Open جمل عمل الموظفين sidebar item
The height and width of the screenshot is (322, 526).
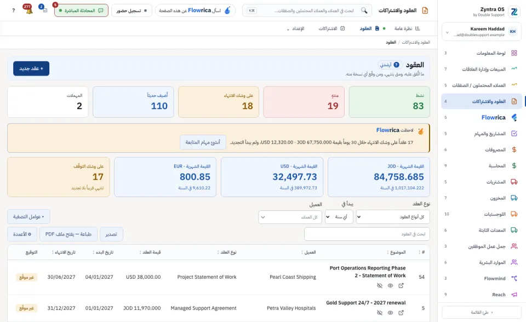click(482, 246)
